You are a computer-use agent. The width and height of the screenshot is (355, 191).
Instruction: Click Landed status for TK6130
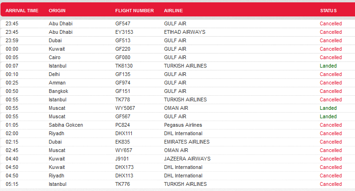pyautogui.click(x=328, y=66)
